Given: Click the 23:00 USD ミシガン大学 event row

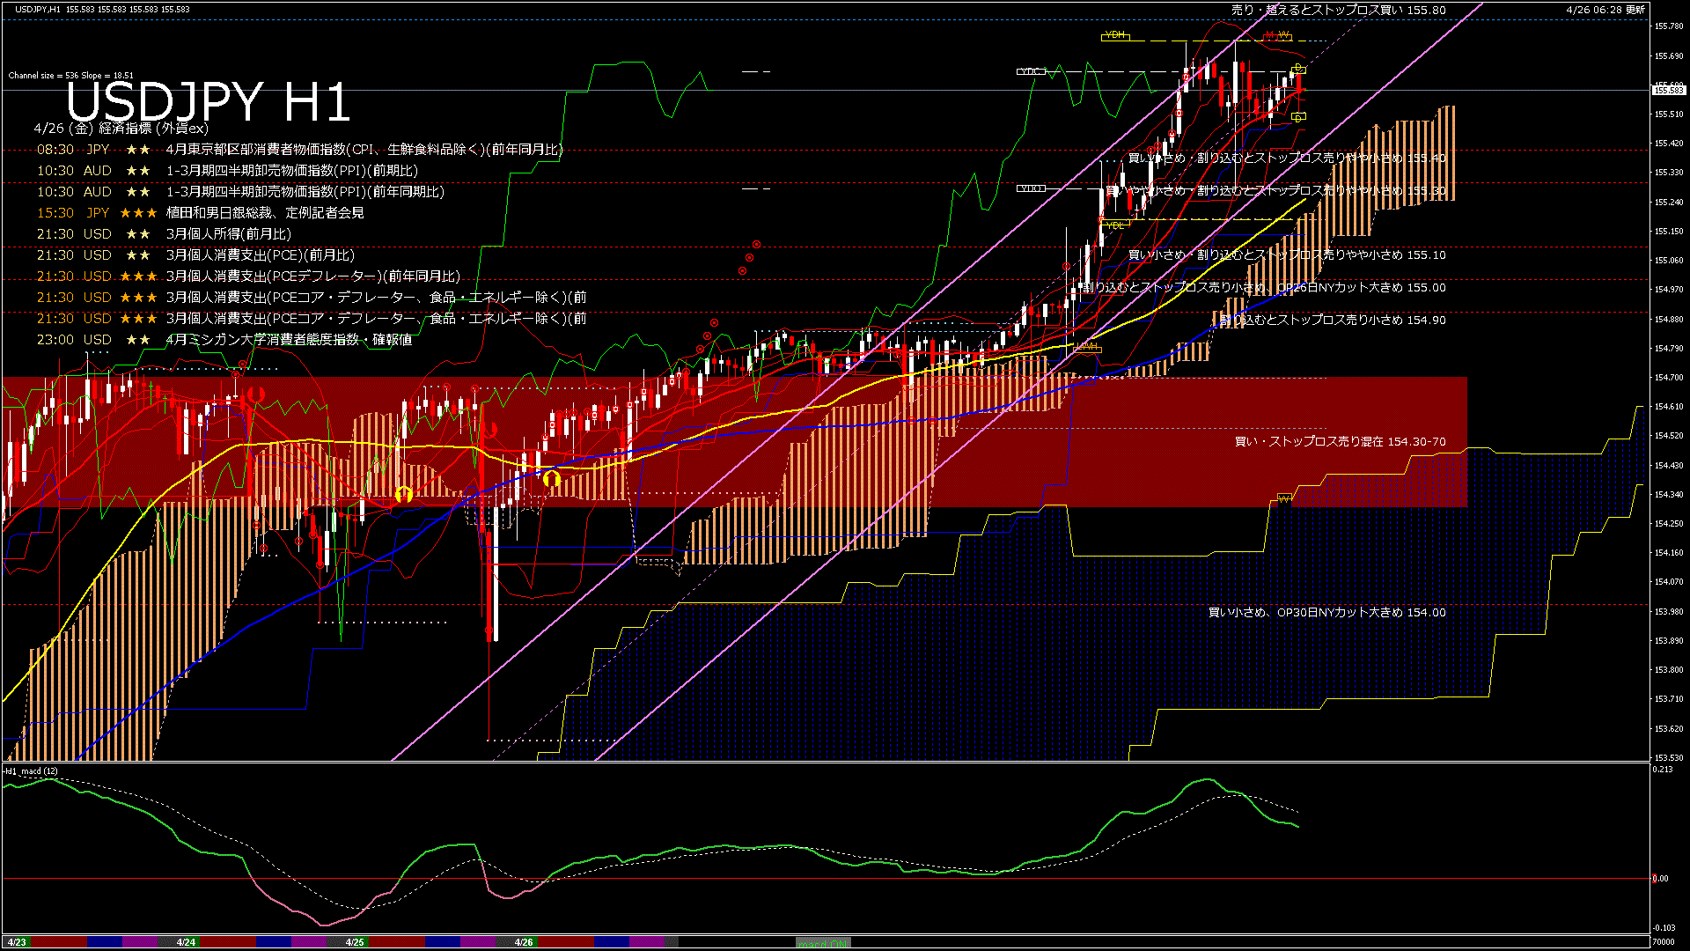Looking at the screenshot, I should pyautogui.click(x=224, y=340).
